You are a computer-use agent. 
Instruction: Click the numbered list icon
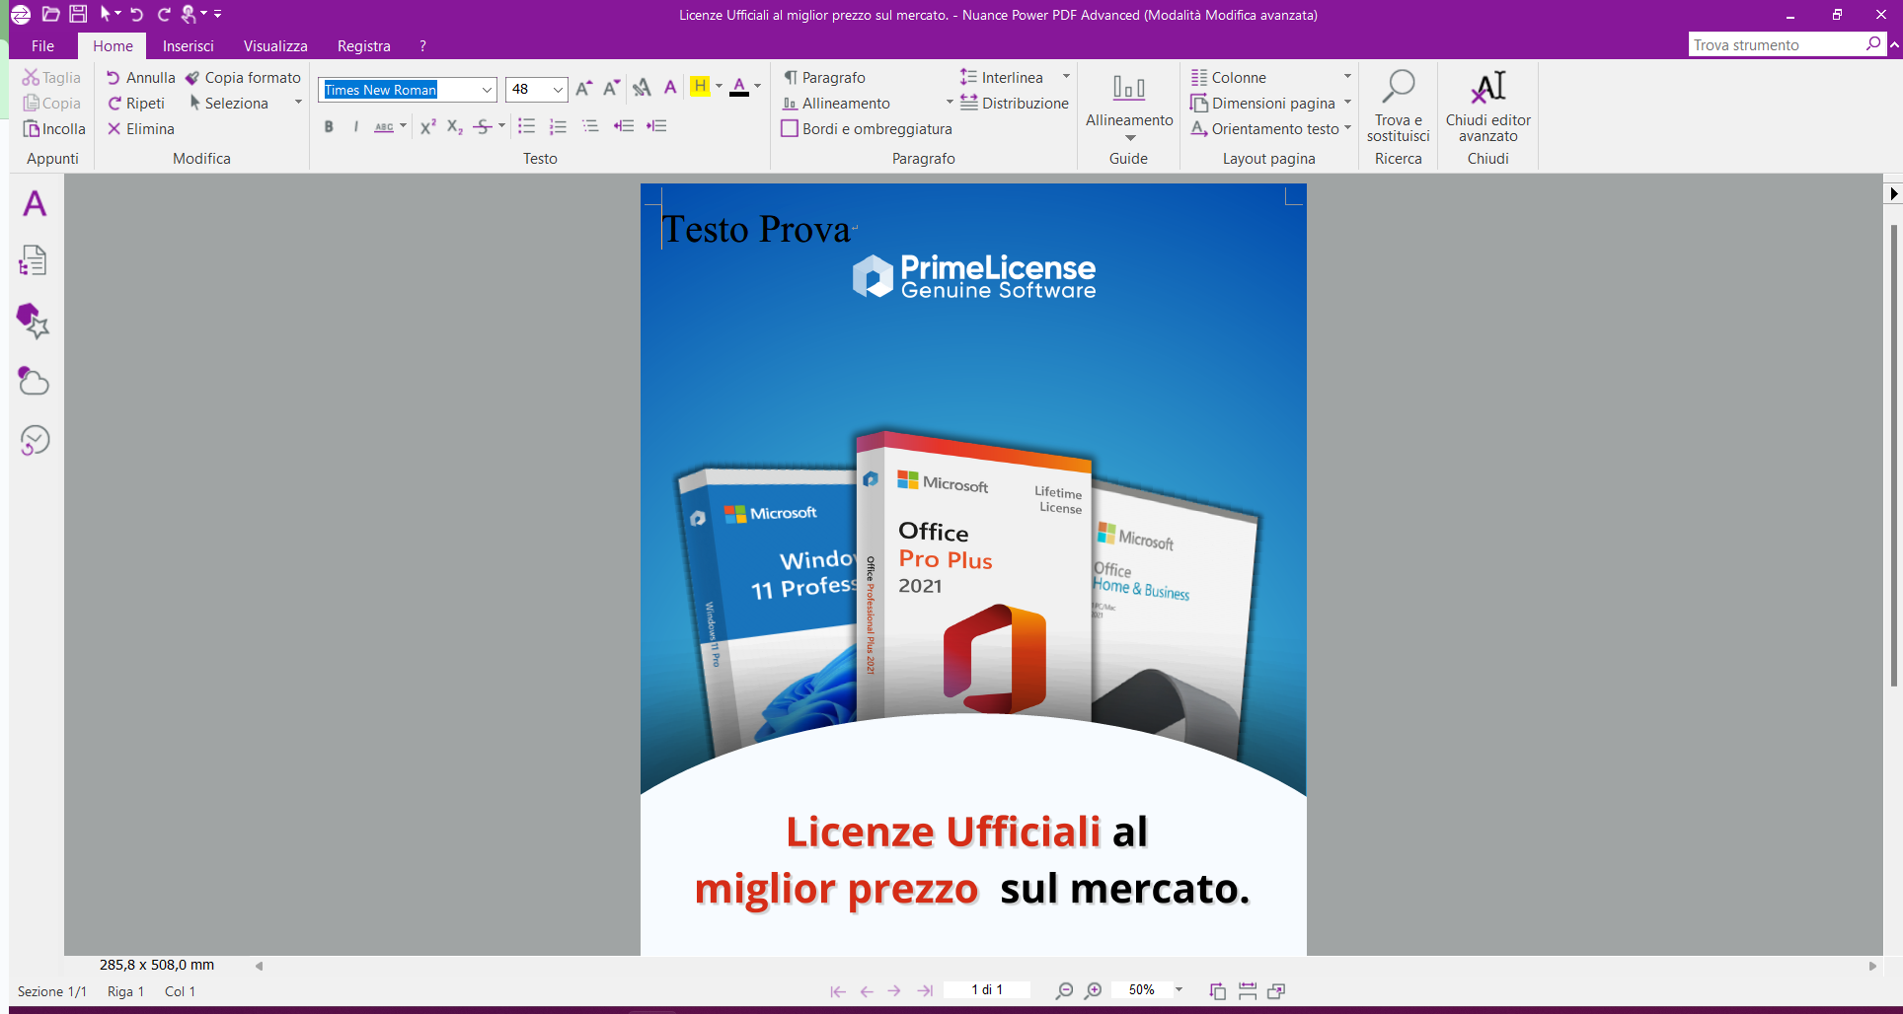(558, 126)
